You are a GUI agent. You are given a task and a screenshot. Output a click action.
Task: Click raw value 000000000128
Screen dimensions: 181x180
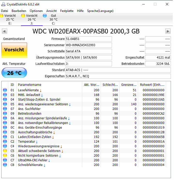point(154,132)
